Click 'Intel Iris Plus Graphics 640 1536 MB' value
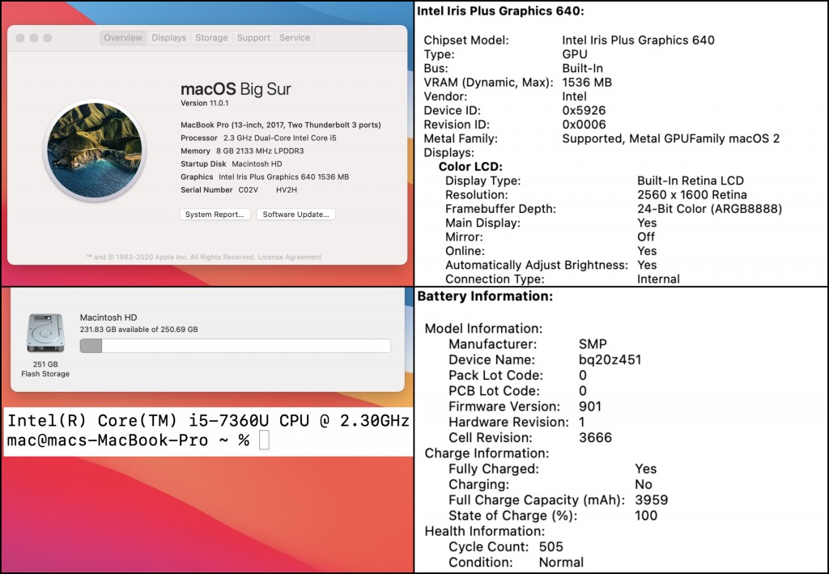The height and width of the screenshot is (574, 829). (284, 177)
